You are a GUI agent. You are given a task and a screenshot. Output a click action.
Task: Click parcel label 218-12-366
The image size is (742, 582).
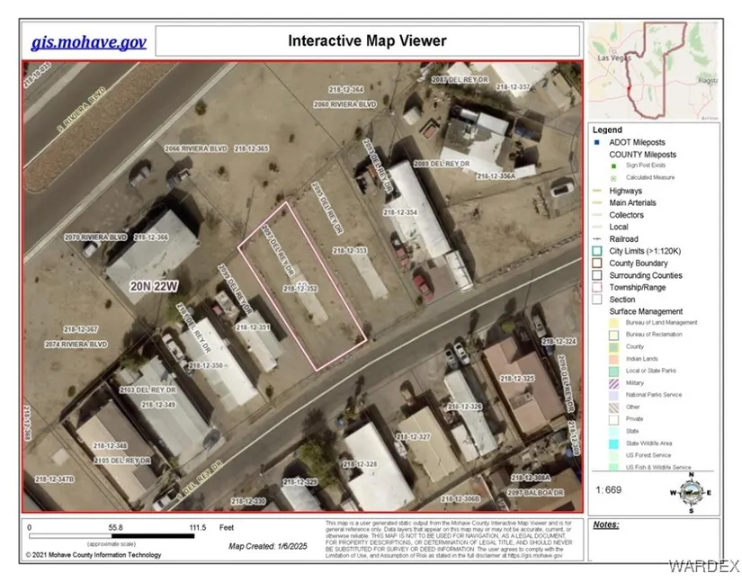click(151, 237)
